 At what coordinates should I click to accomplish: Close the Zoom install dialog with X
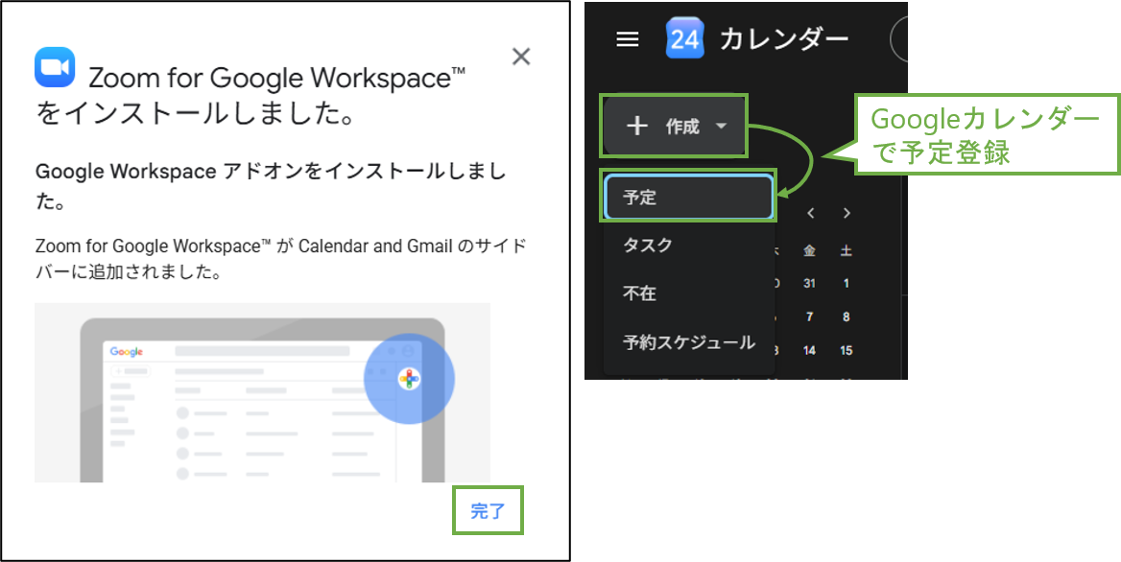[x=521, y=57]
